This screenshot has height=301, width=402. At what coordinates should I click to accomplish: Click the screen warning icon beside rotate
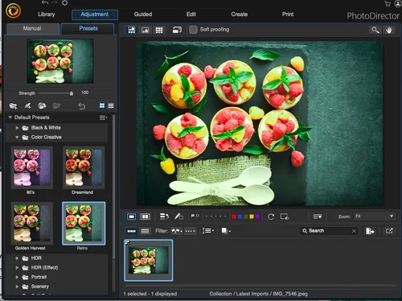coord(285,216)
